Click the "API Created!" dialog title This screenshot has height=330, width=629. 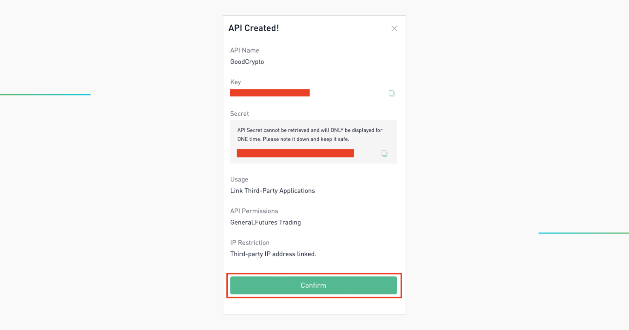coord(254,28)
